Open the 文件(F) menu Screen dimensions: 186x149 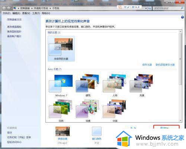click(7, 13)
